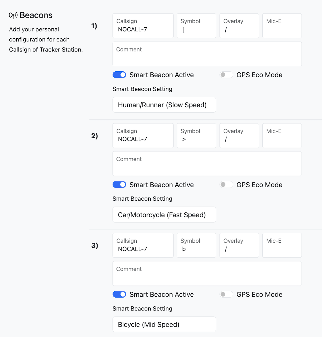
Task: Click the Callsign field of beacon 1
Action: [143, 26]
